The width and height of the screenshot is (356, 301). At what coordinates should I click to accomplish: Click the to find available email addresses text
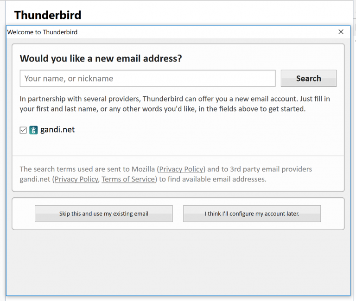point(212,179)
